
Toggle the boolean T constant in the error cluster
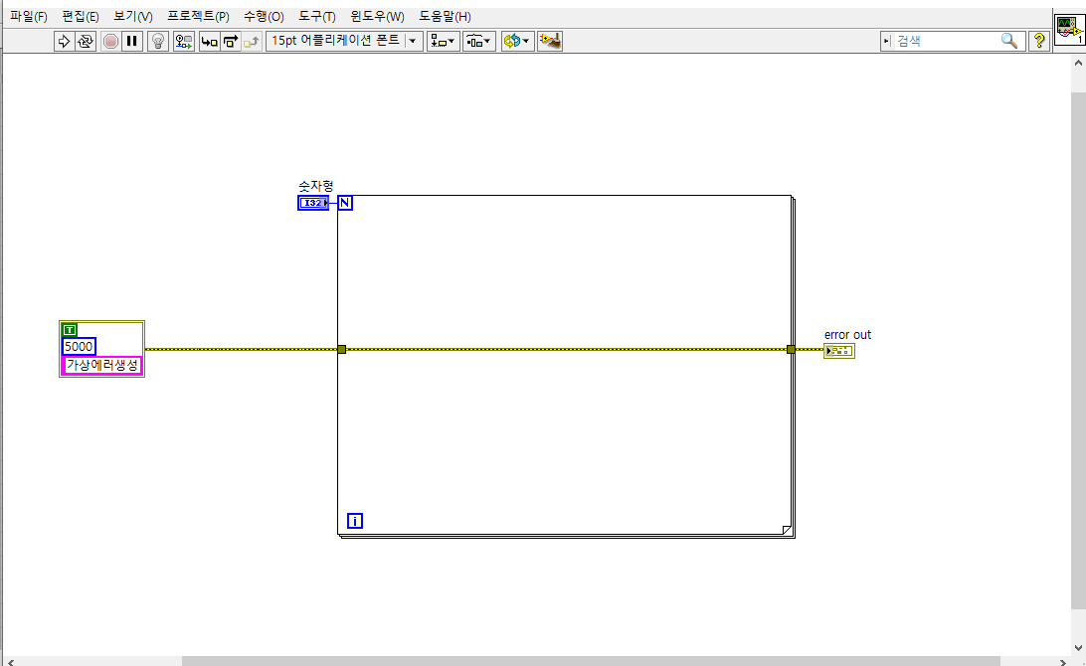point(69,329)
